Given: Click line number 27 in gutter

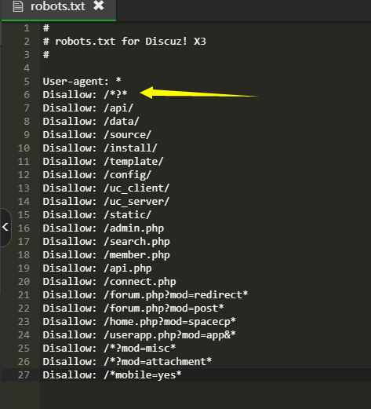Looking at the screenshot, I should tap(24, 374).
